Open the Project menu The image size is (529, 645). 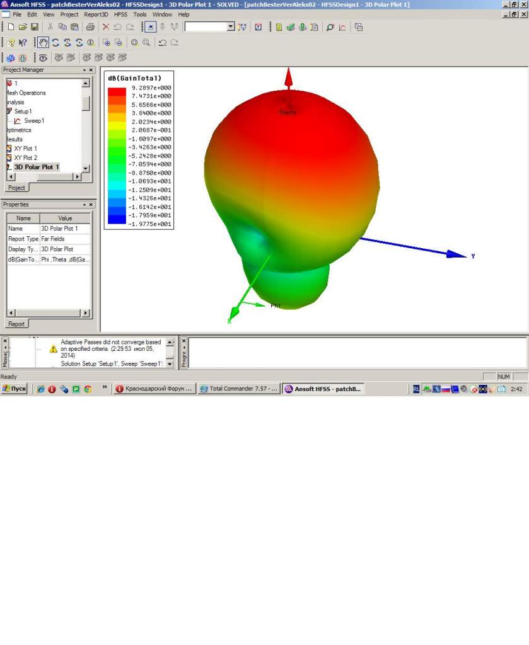69,14
